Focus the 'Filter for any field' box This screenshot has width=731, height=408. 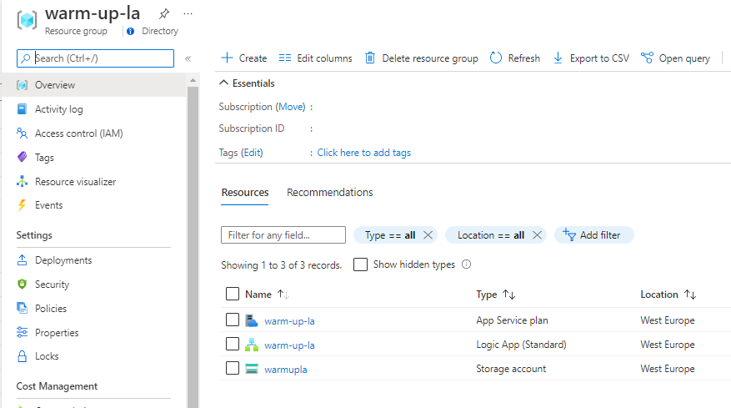click(x=283, y=234)
